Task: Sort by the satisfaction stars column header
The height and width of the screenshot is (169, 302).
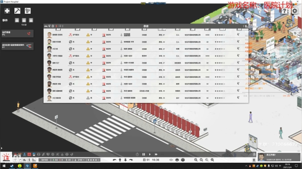Action: click(222, 29)
